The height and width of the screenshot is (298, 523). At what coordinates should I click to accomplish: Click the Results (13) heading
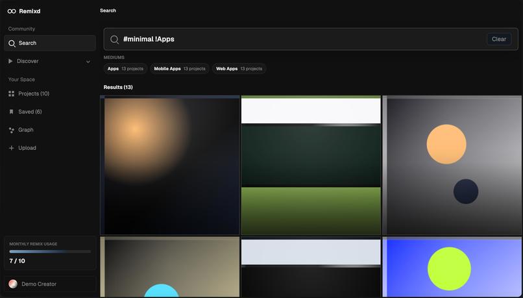118,87
